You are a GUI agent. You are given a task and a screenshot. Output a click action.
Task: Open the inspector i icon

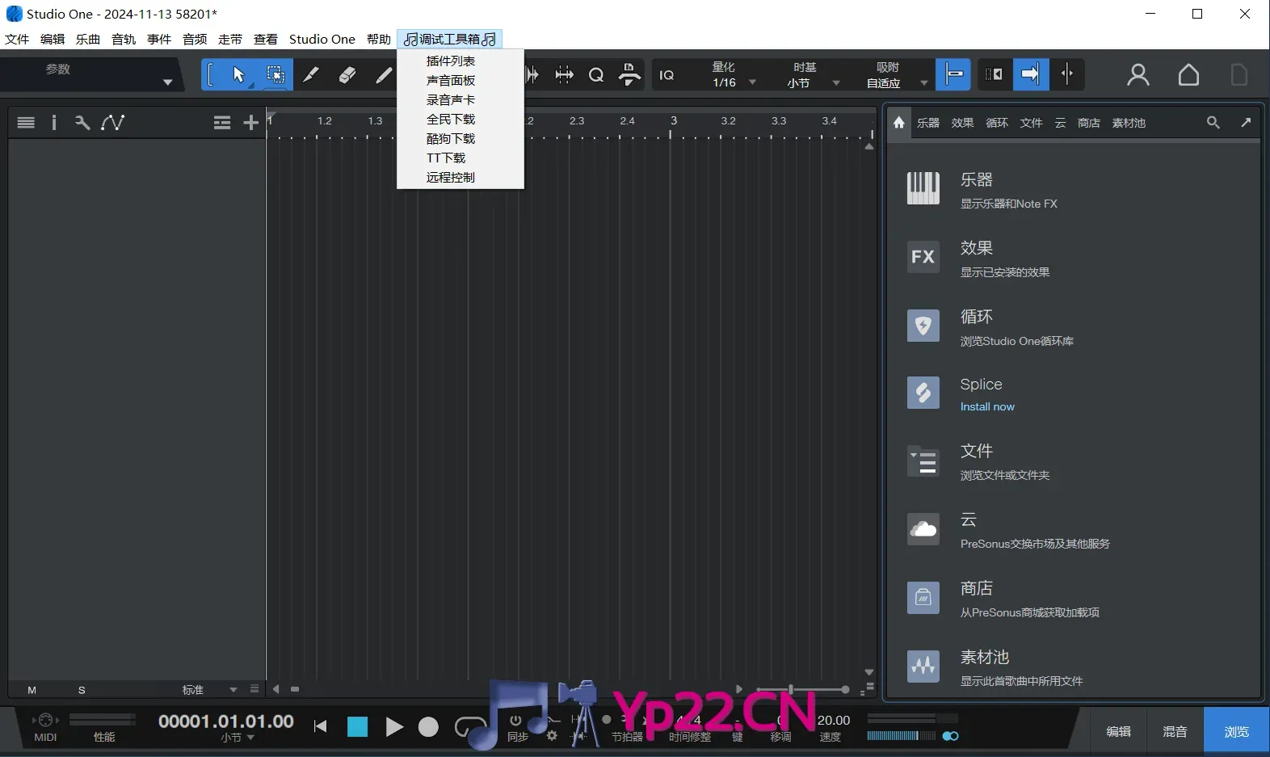(54, 123)
